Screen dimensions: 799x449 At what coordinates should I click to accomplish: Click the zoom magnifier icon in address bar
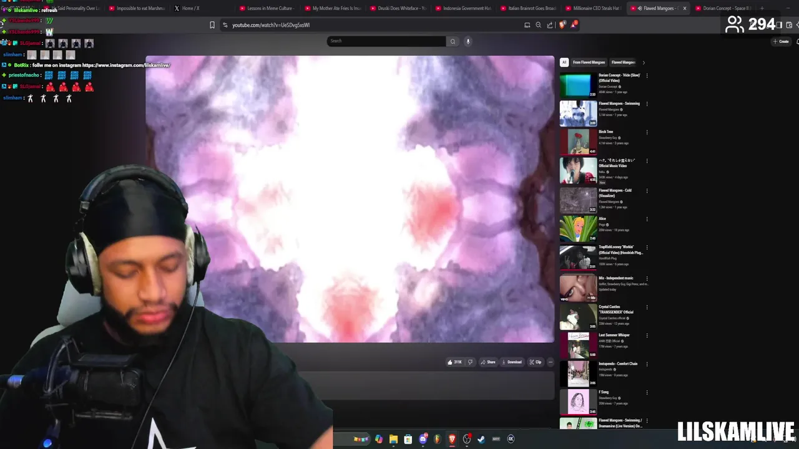[538, 25]
